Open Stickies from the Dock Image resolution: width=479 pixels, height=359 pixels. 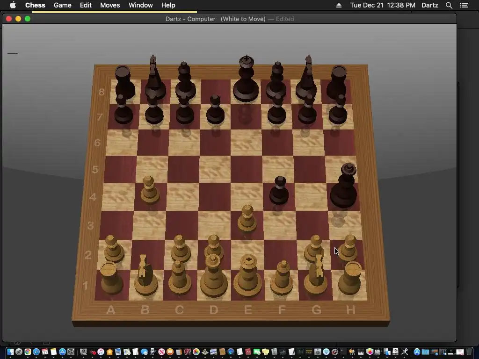(266, 352)
